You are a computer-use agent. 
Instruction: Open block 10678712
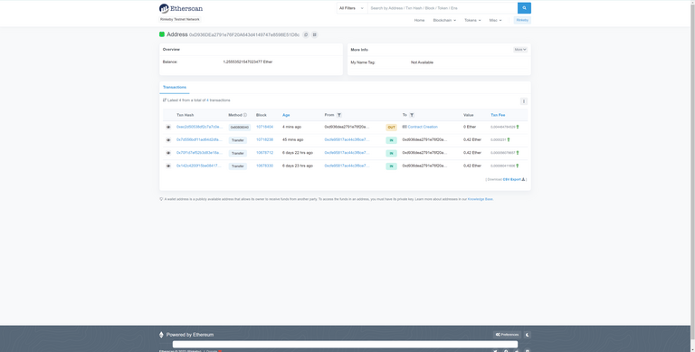point(264,153)
